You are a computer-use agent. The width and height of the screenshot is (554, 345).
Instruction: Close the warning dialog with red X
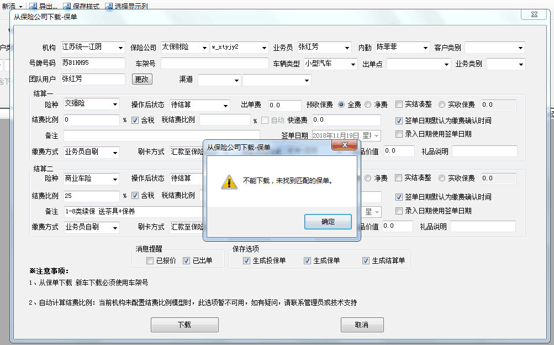[345, 144]
